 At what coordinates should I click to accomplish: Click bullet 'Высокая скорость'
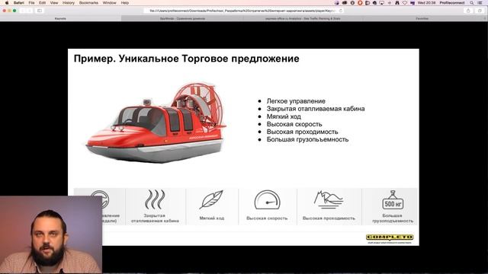pyautogui.click(x=294, y=124)
